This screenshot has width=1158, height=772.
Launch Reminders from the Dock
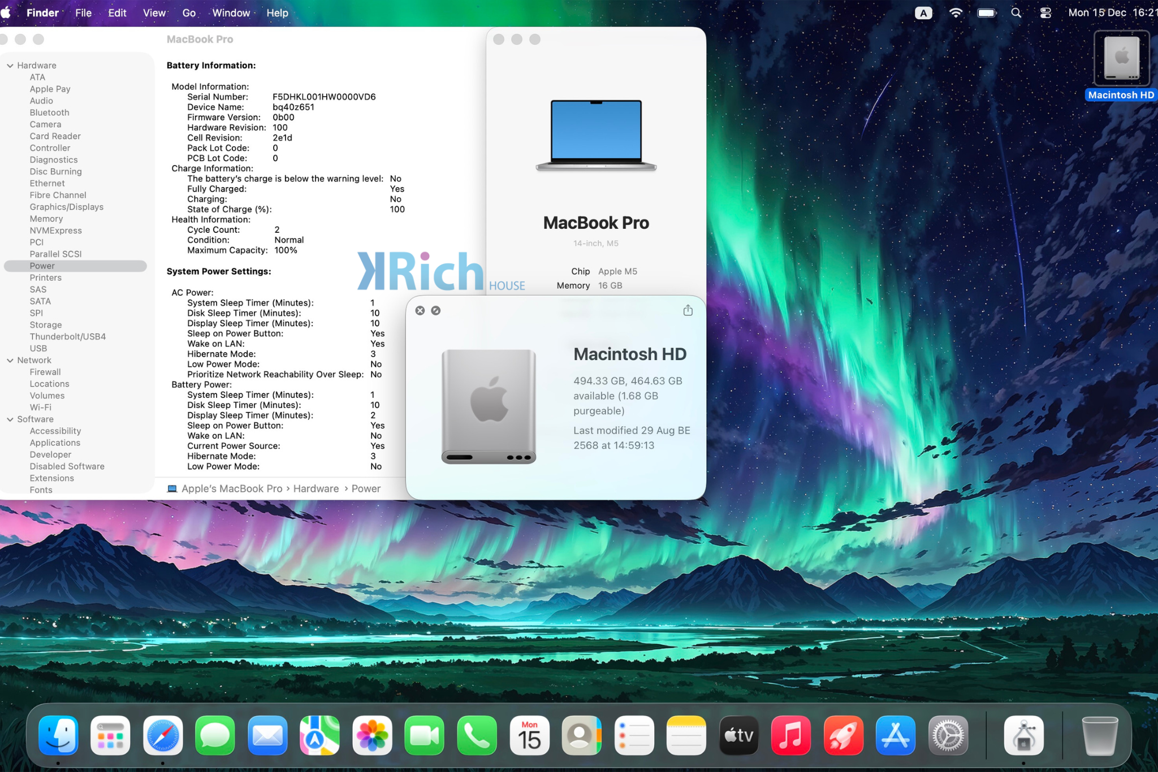click(x=634, y=736)
